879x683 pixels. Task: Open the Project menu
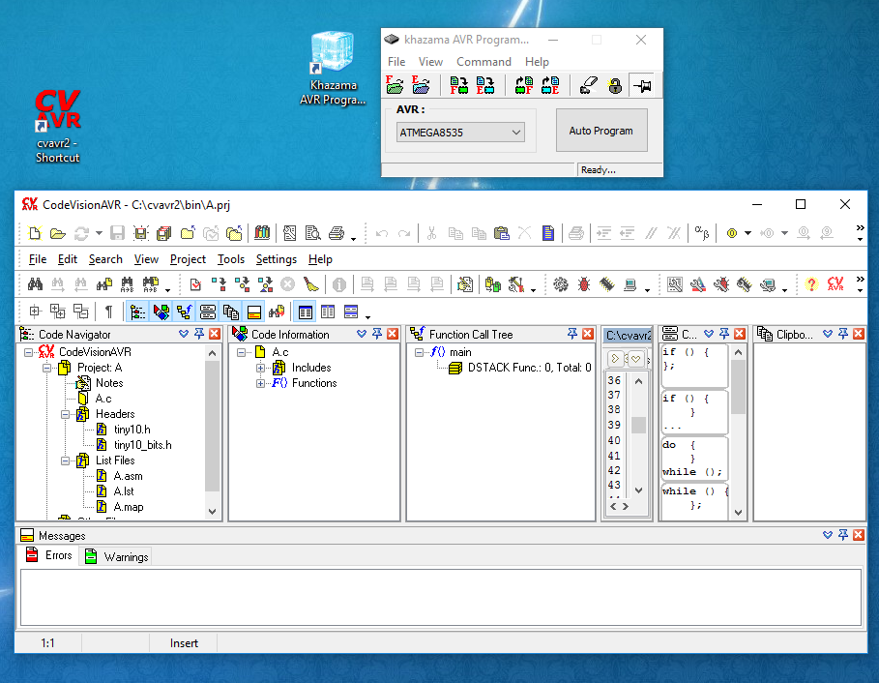(x=188, y=259)
